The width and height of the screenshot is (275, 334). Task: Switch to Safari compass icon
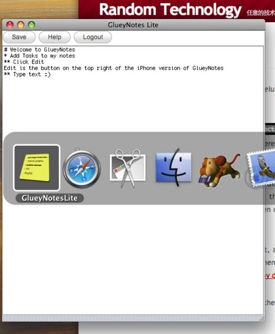(x=82, y=169)
